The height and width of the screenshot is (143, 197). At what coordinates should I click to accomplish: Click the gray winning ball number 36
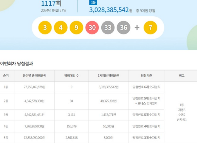124,28
